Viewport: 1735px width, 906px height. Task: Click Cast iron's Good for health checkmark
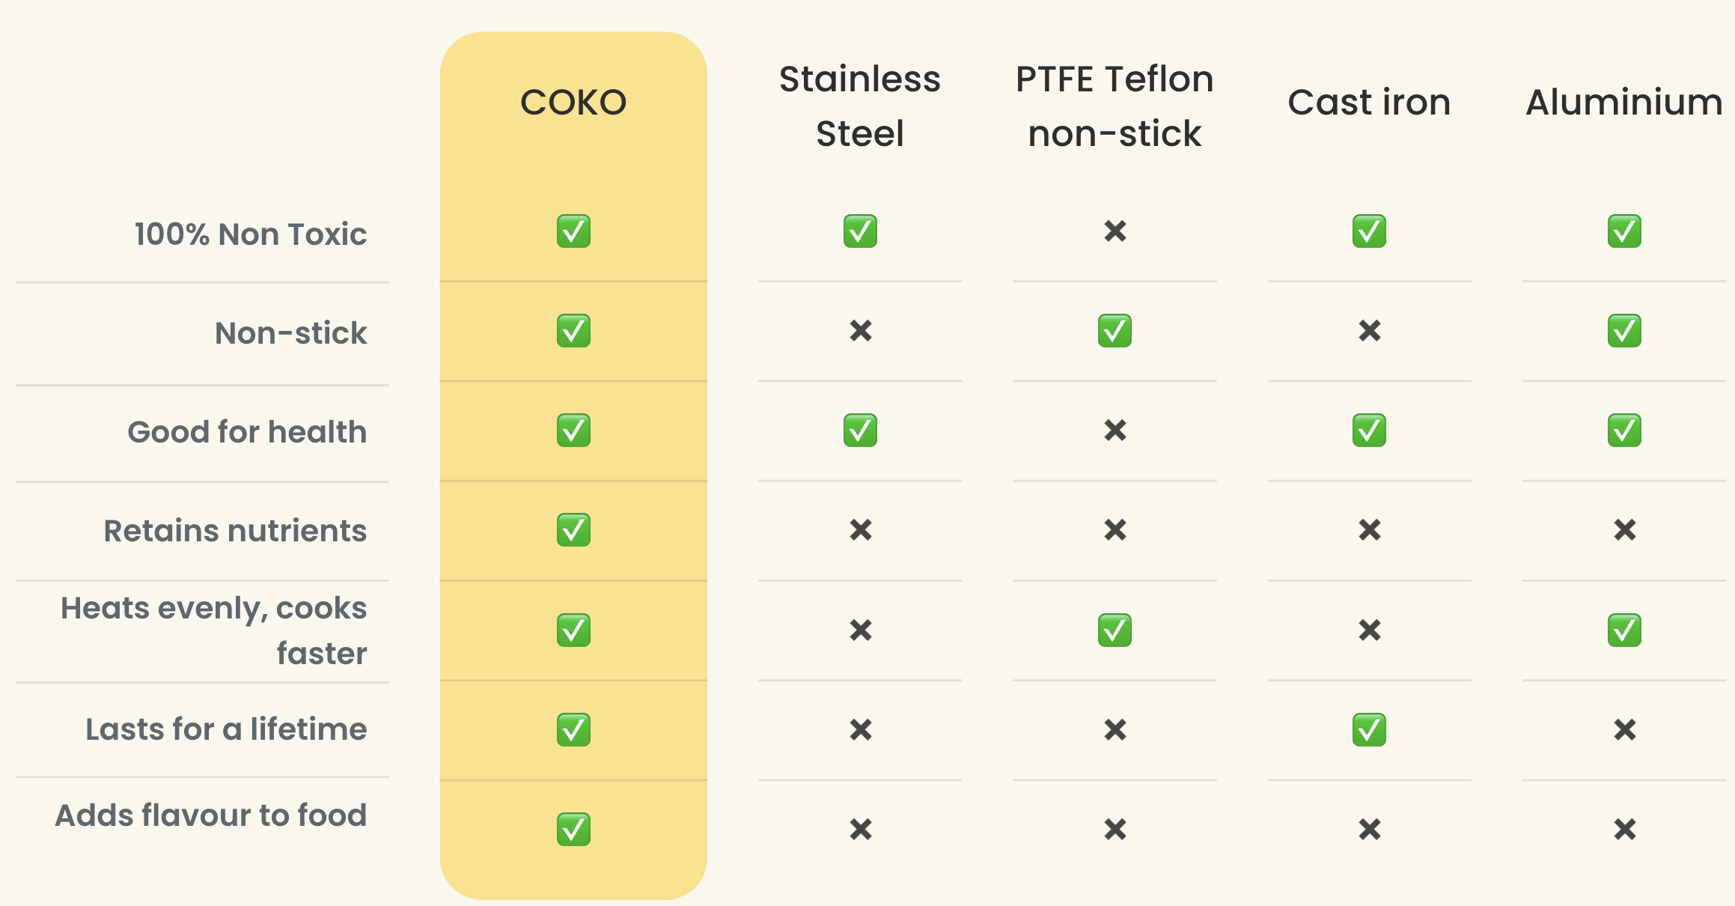[1369, 431]
